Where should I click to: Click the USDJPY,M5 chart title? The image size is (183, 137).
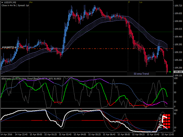(x=10, y=2)
